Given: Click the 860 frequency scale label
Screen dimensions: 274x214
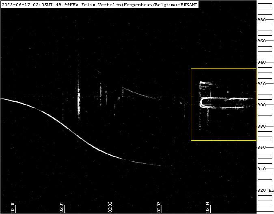Looking at the screenshot, I should coord(261,147).
